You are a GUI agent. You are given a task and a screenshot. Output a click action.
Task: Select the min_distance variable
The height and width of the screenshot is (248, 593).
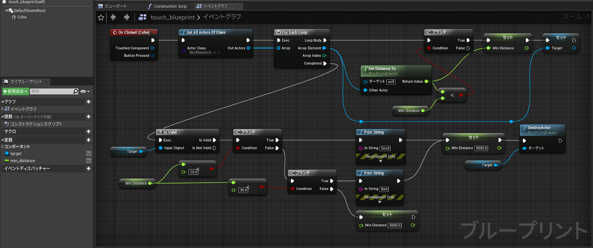(x=22, y=161)
